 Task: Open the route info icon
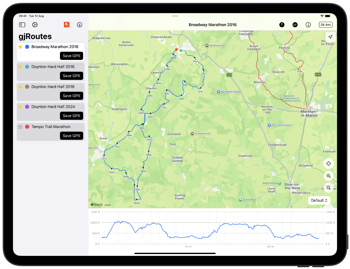coord(308,25)
